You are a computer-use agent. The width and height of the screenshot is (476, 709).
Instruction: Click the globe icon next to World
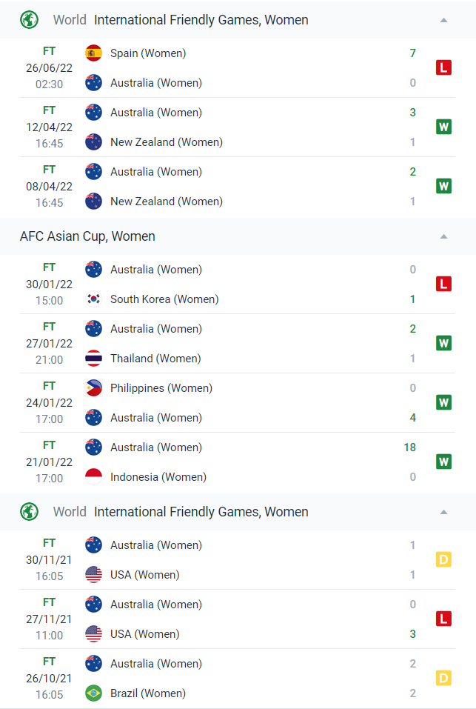point(29,20)
